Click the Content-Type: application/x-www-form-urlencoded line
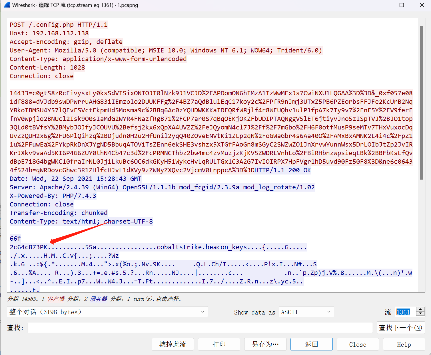The height and width of the screenshot is (355, 431). click(98, 59)
